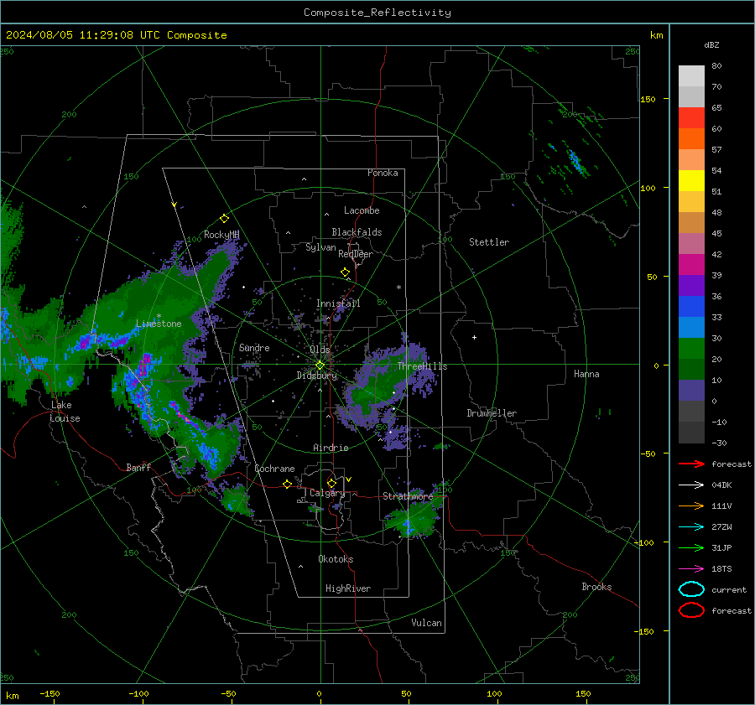Select the red 65-60 dBZ color swatch
755x705 pixels.
tap(691, 117)
